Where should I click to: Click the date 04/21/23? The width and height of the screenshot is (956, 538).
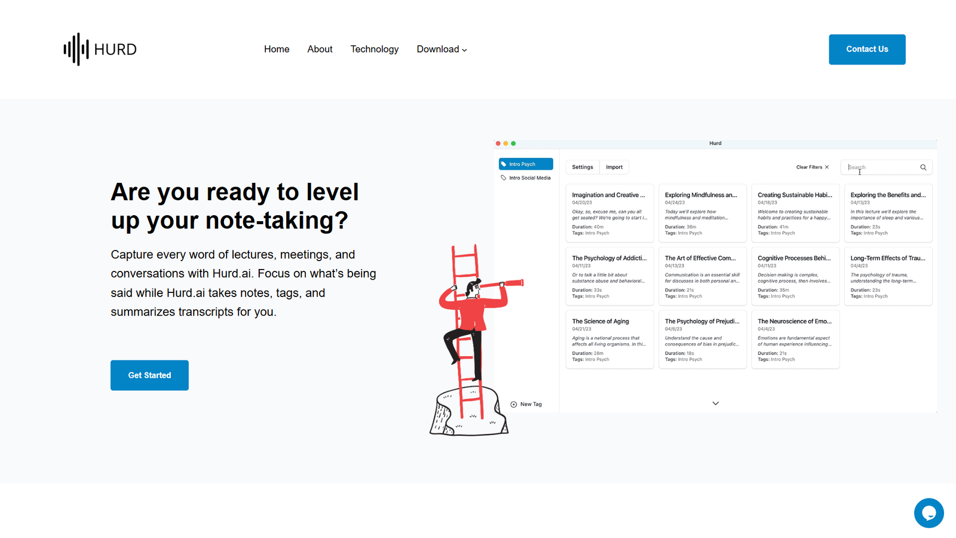[582, 329]
